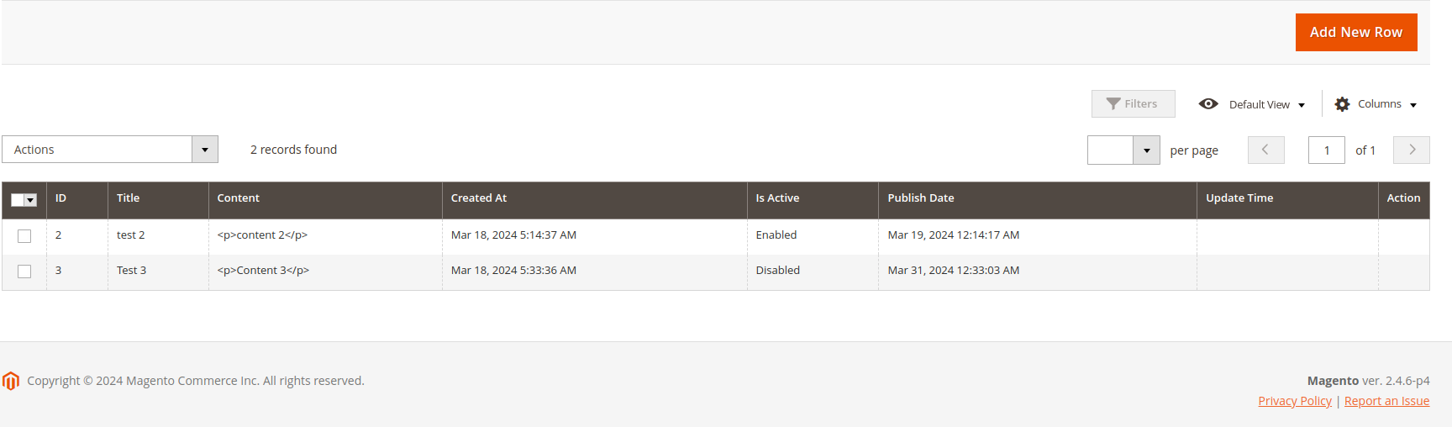Sort by the Publish Date column header
The width and height of the screenshot is (1452, 427).
921,198
